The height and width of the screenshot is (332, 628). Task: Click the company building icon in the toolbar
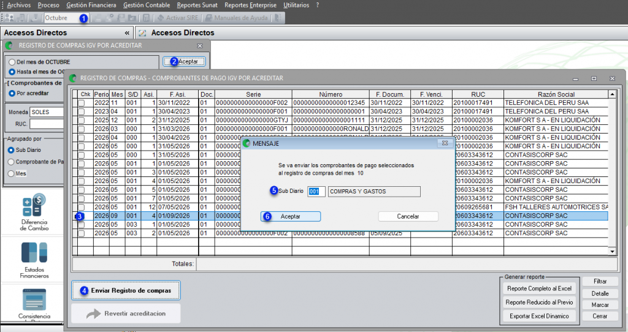pos(20,18)
